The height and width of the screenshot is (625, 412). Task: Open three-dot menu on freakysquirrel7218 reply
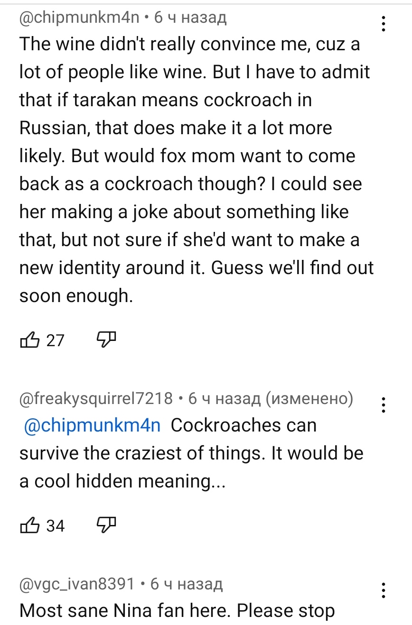coord(384,405)
